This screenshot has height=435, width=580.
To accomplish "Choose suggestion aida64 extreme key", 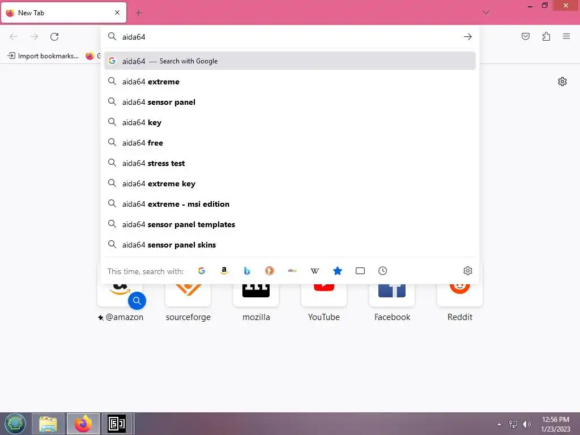I will [290, 184].
